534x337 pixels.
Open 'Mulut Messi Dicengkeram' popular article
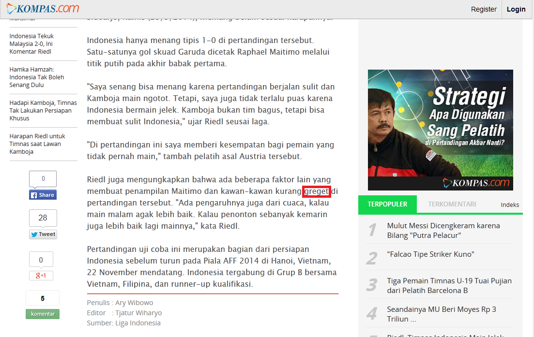(443, 231)
